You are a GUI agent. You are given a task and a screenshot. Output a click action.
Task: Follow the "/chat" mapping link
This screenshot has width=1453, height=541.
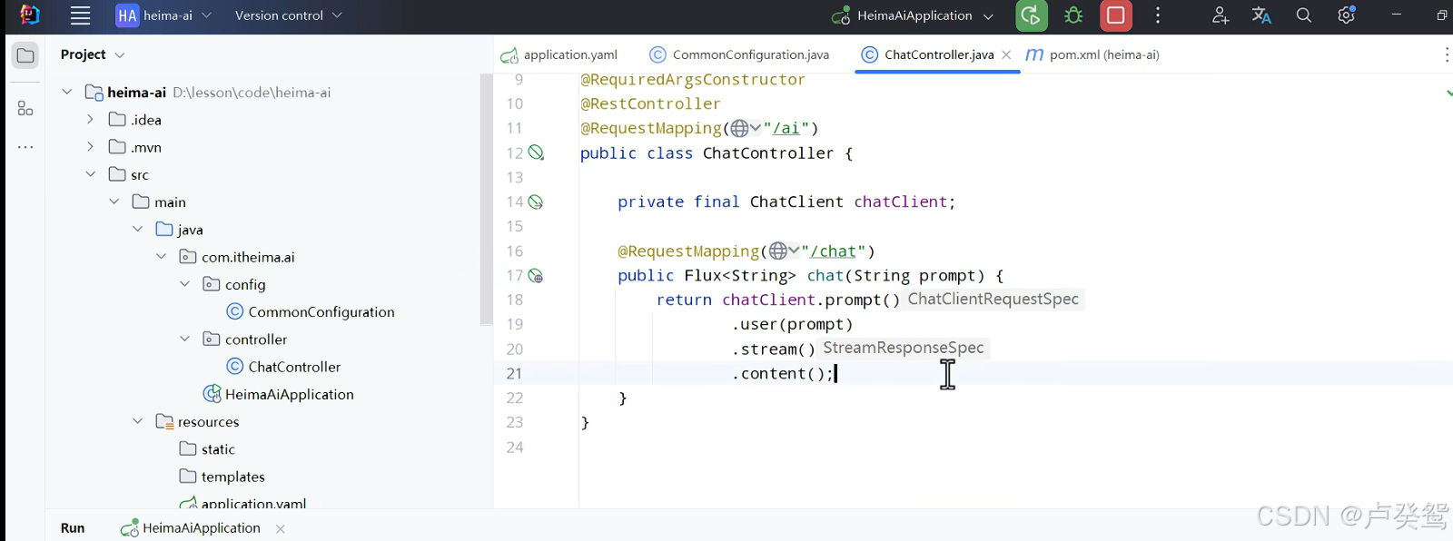[834, 251]
